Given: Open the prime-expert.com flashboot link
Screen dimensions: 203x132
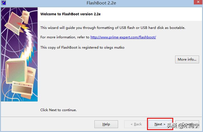Looking at the screenshot, I should [x=123, y=37].
